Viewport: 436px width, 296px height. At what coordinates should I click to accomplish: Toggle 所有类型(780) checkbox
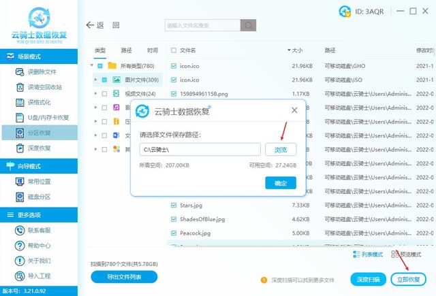point(100,66)
